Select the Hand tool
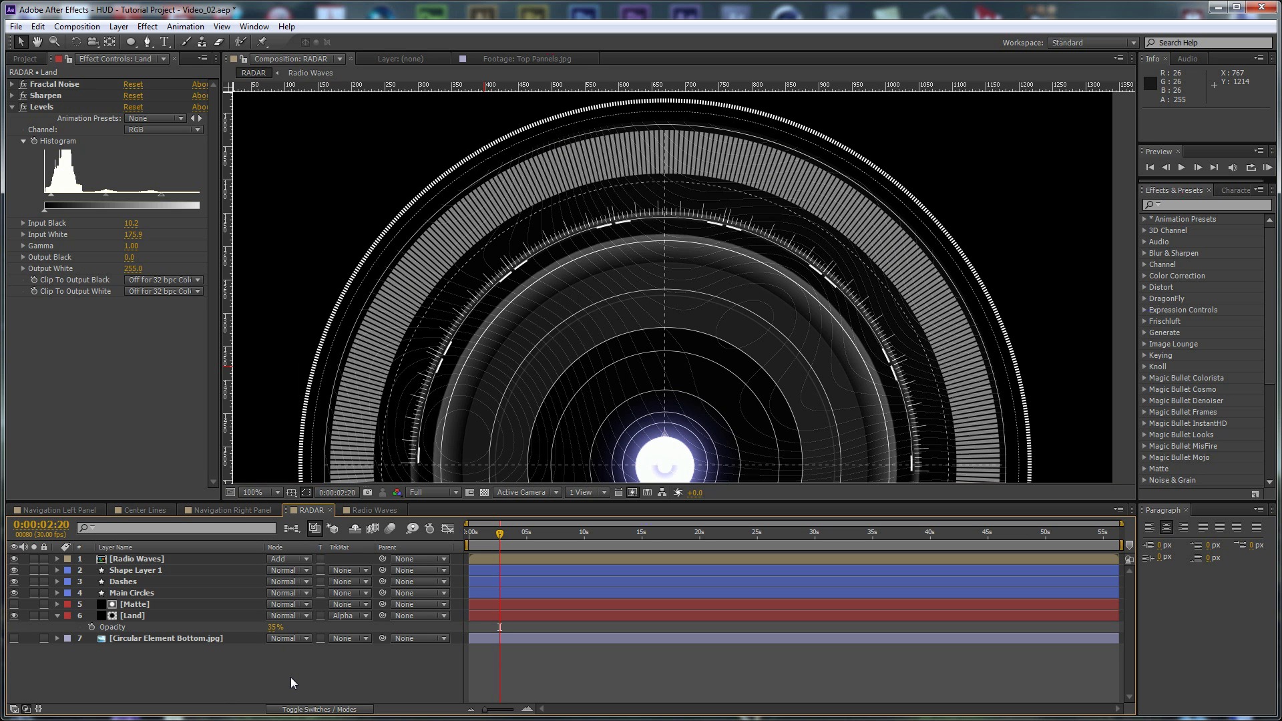 37,42
